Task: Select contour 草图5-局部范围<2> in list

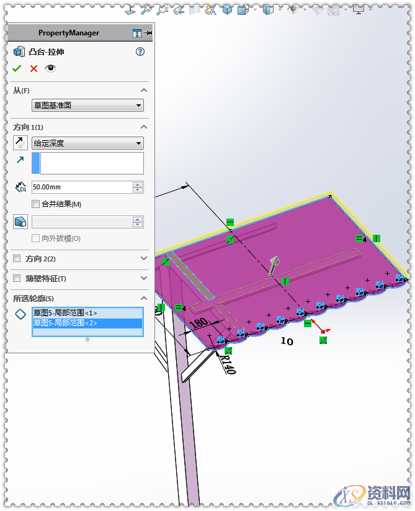Action: [87, 323]
